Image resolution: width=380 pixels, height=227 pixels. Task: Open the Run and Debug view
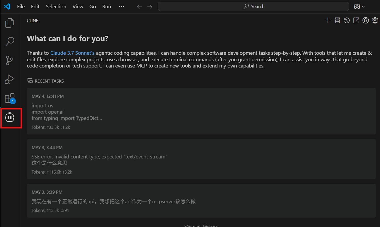pos(9,79)
